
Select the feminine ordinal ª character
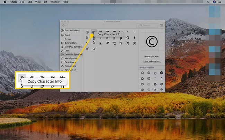(128, 31)
